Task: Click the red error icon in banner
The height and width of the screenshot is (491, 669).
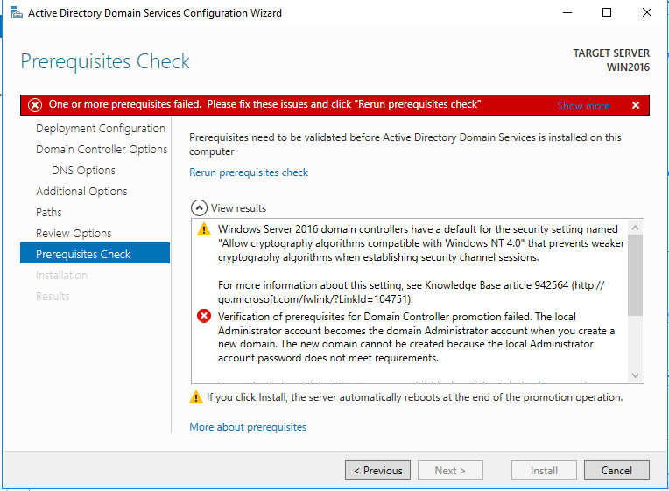Action: coord(35,104)
